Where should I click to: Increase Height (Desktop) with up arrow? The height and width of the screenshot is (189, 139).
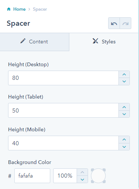coord(124,74)
